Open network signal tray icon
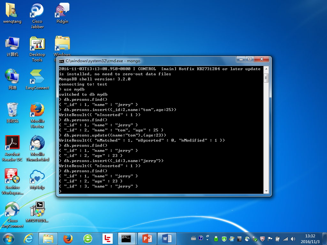Screen dimensions: 327x245 (285, 239)
